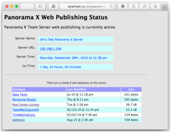Click the 'Server URL:' label

26,47
